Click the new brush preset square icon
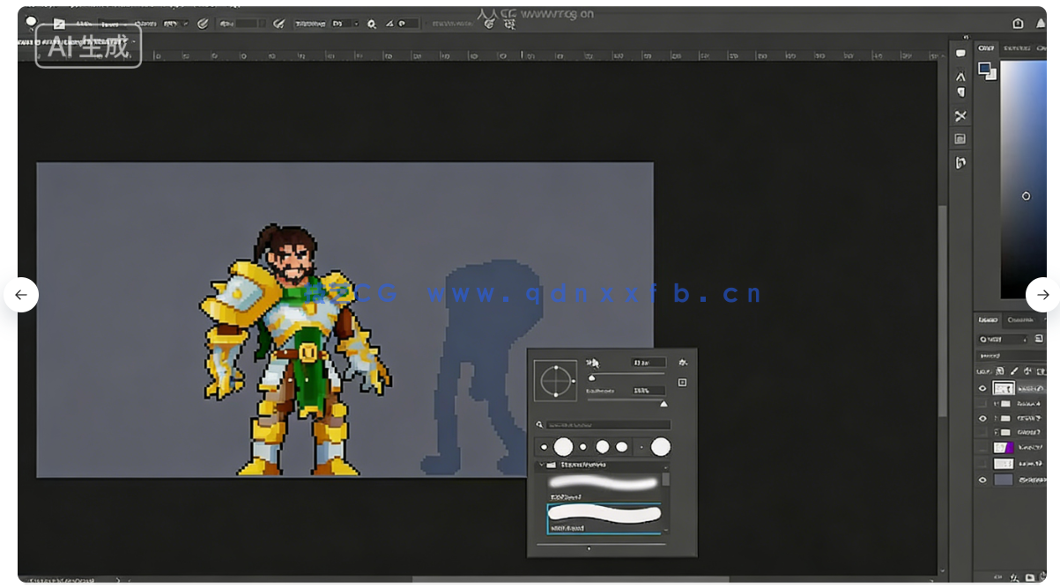Viewport: 1060px width, 587px height. [682, 383]
